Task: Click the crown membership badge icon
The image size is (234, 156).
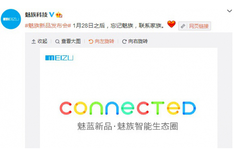Action: [59, 15]
